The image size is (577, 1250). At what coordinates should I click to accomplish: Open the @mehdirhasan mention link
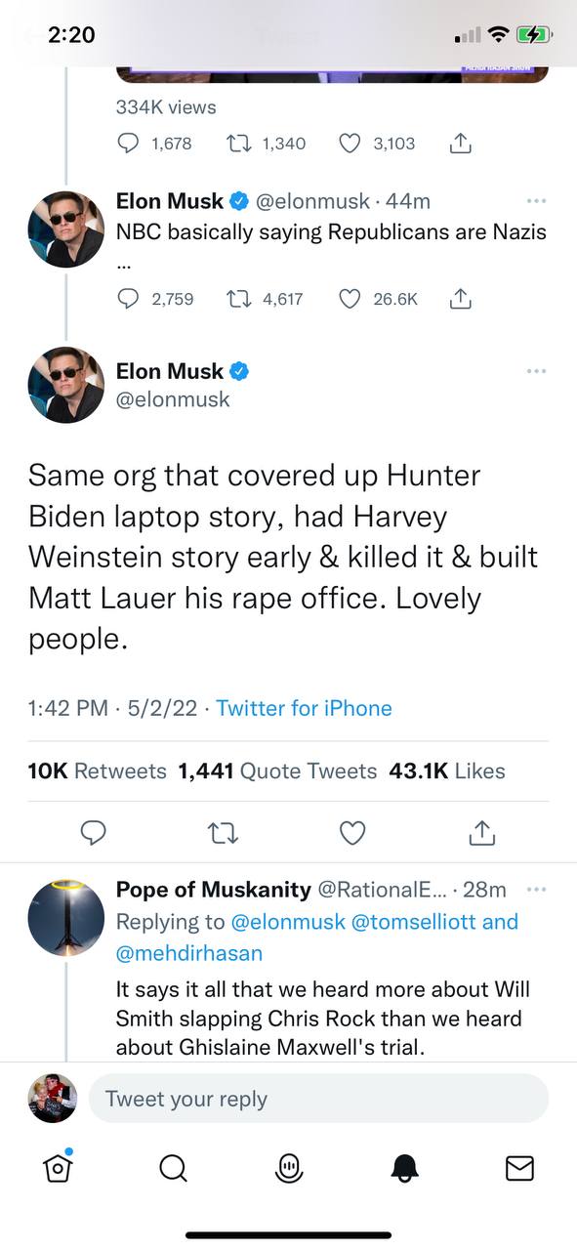point(189,952)
